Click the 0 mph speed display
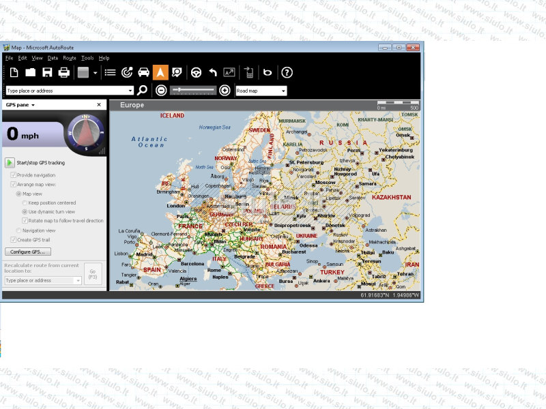The image size is (546, 409). point(23,134)
